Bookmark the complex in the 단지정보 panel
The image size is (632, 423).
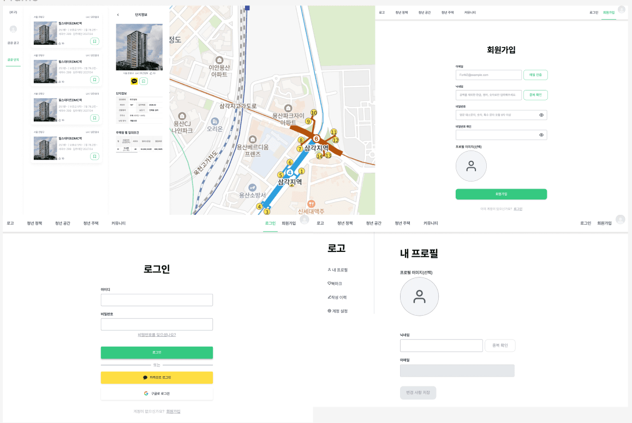coord(144,81)
